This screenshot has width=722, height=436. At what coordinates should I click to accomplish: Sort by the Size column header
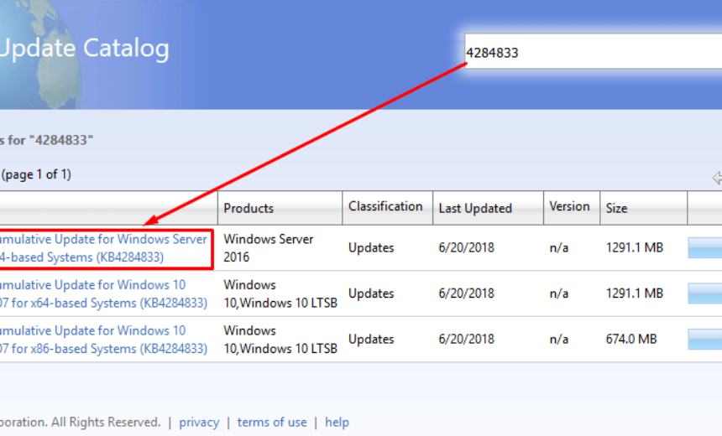[x=616, y=208]
